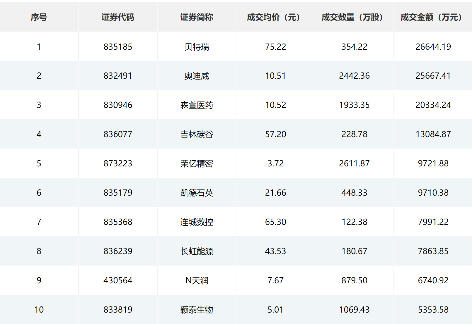Click average price 10.52
Viewport: 472px width, 324px height.
(275, 105)
